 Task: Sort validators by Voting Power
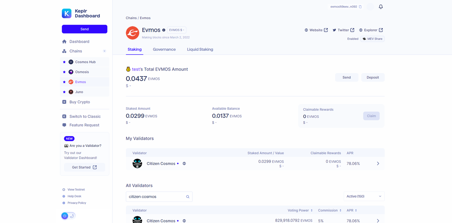300,210
